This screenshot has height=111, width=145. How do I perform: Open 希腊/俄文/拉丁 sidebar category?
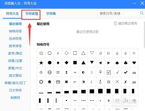click(x=15, y=83)
